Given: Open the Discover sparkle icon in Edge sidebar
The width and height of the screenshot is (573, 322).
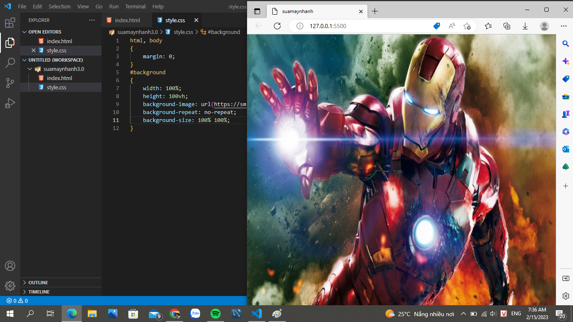Looking at the screenshot, I should click(565, 61).
